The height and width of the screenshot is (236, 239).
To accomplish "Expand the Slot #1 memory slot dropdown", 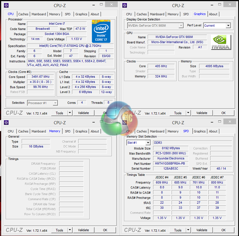I will click(148, 143).
